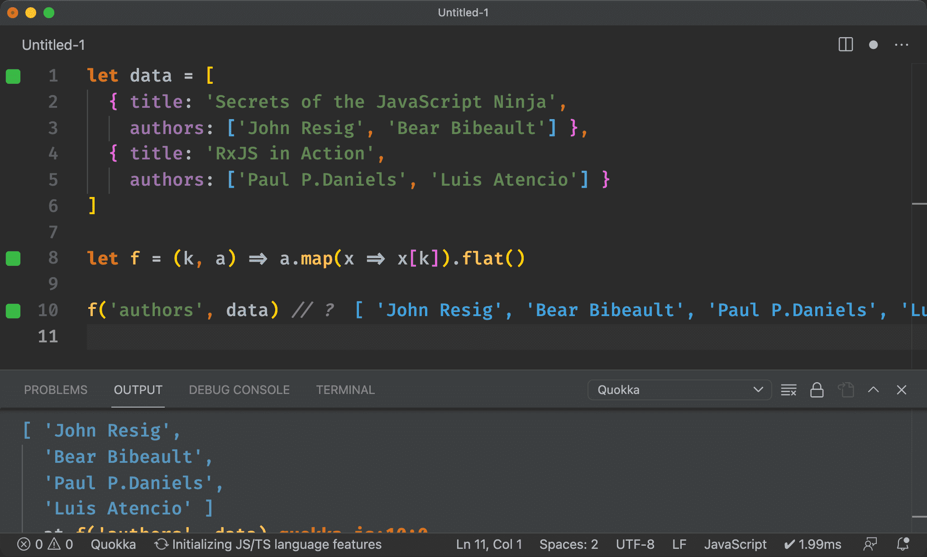Click the green Quokka indicator on line 1
Image resolution: width=927 pixels, height=557 pixels.
pyautogui.click(x=13, y=76)
